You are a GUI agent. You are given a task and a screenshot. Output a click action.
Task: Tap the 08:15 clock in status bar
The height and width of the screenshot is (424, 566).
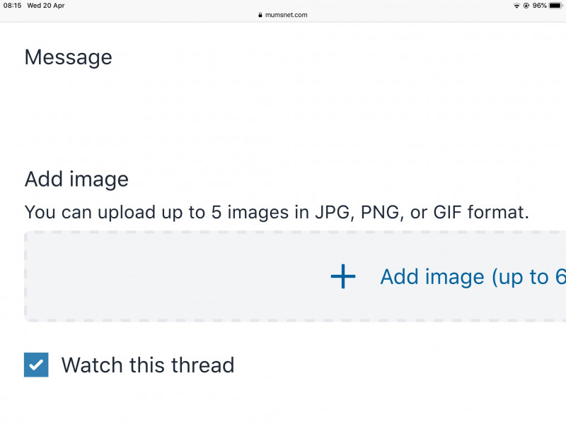coord(13,6)
